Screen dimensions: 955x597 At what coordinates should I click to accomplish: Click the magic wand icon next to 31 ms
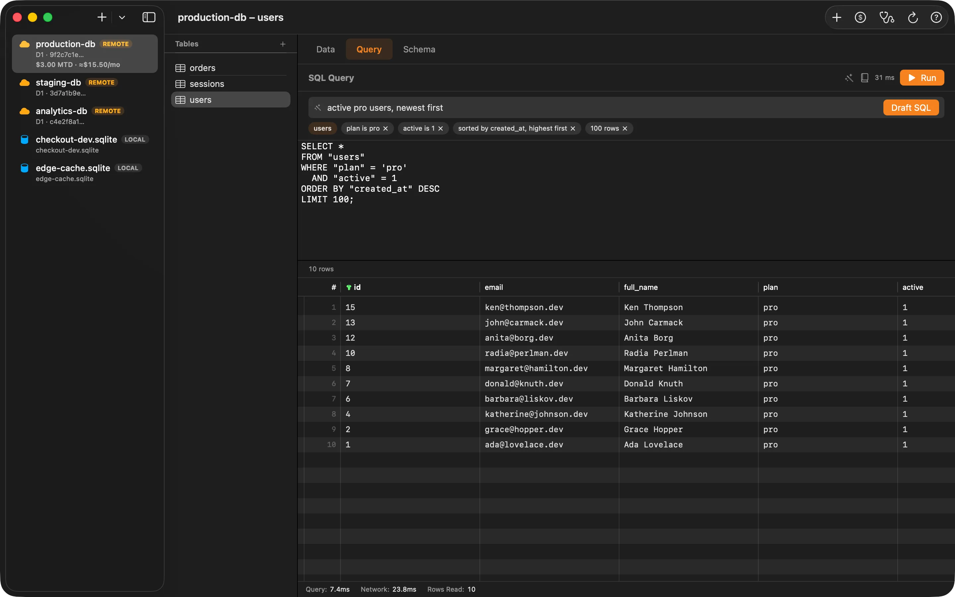pos(849,78)
